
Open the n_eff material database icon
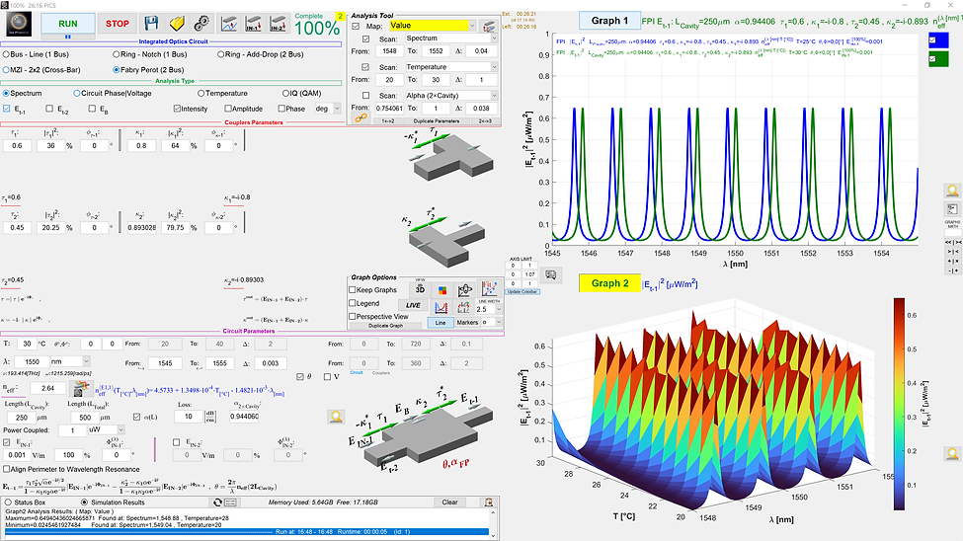[x=80, y=388]
